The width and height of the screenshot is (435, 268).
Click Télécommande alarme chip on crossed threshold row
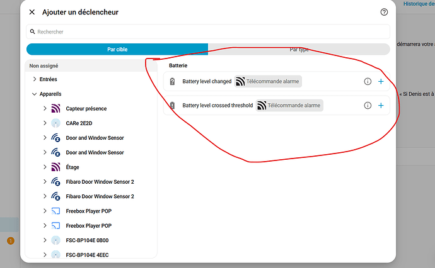(x=289, y=106)
